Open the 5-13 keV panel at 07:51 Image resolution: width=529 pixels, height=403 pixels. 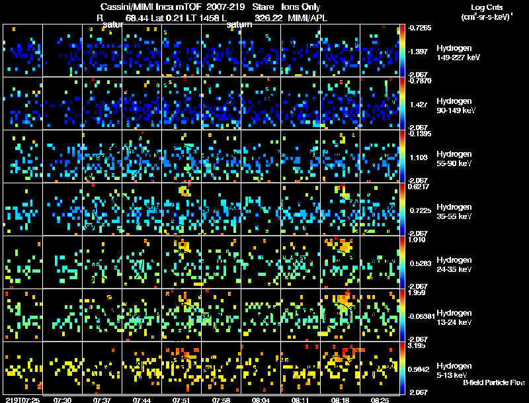click(x=181, y=368)
